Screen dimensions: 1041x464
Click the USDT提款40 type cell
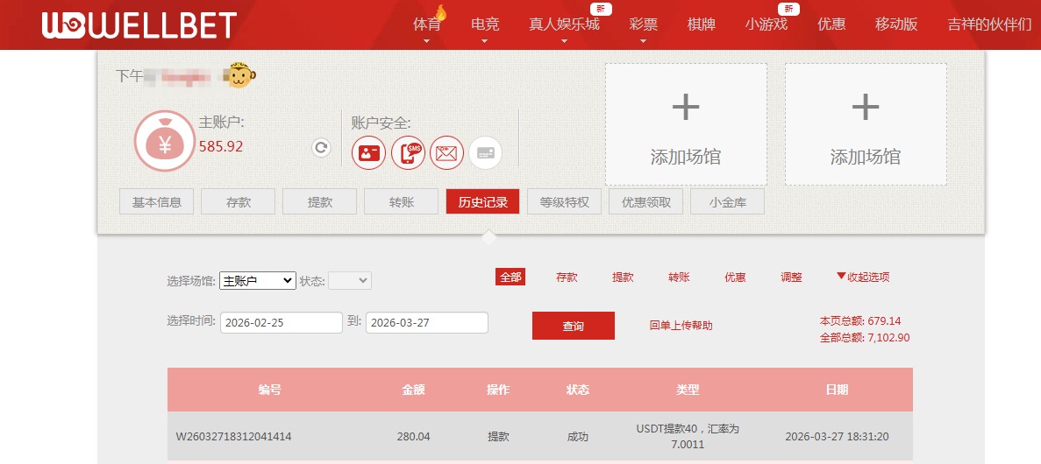click(x=688, y=437)
